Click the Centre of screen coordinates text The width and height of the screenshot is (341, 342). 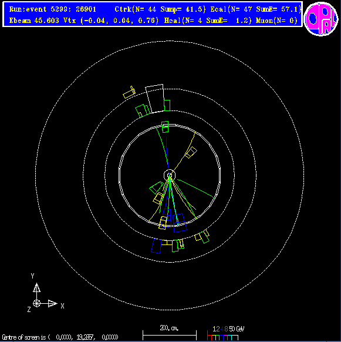[x=60, y=337]
